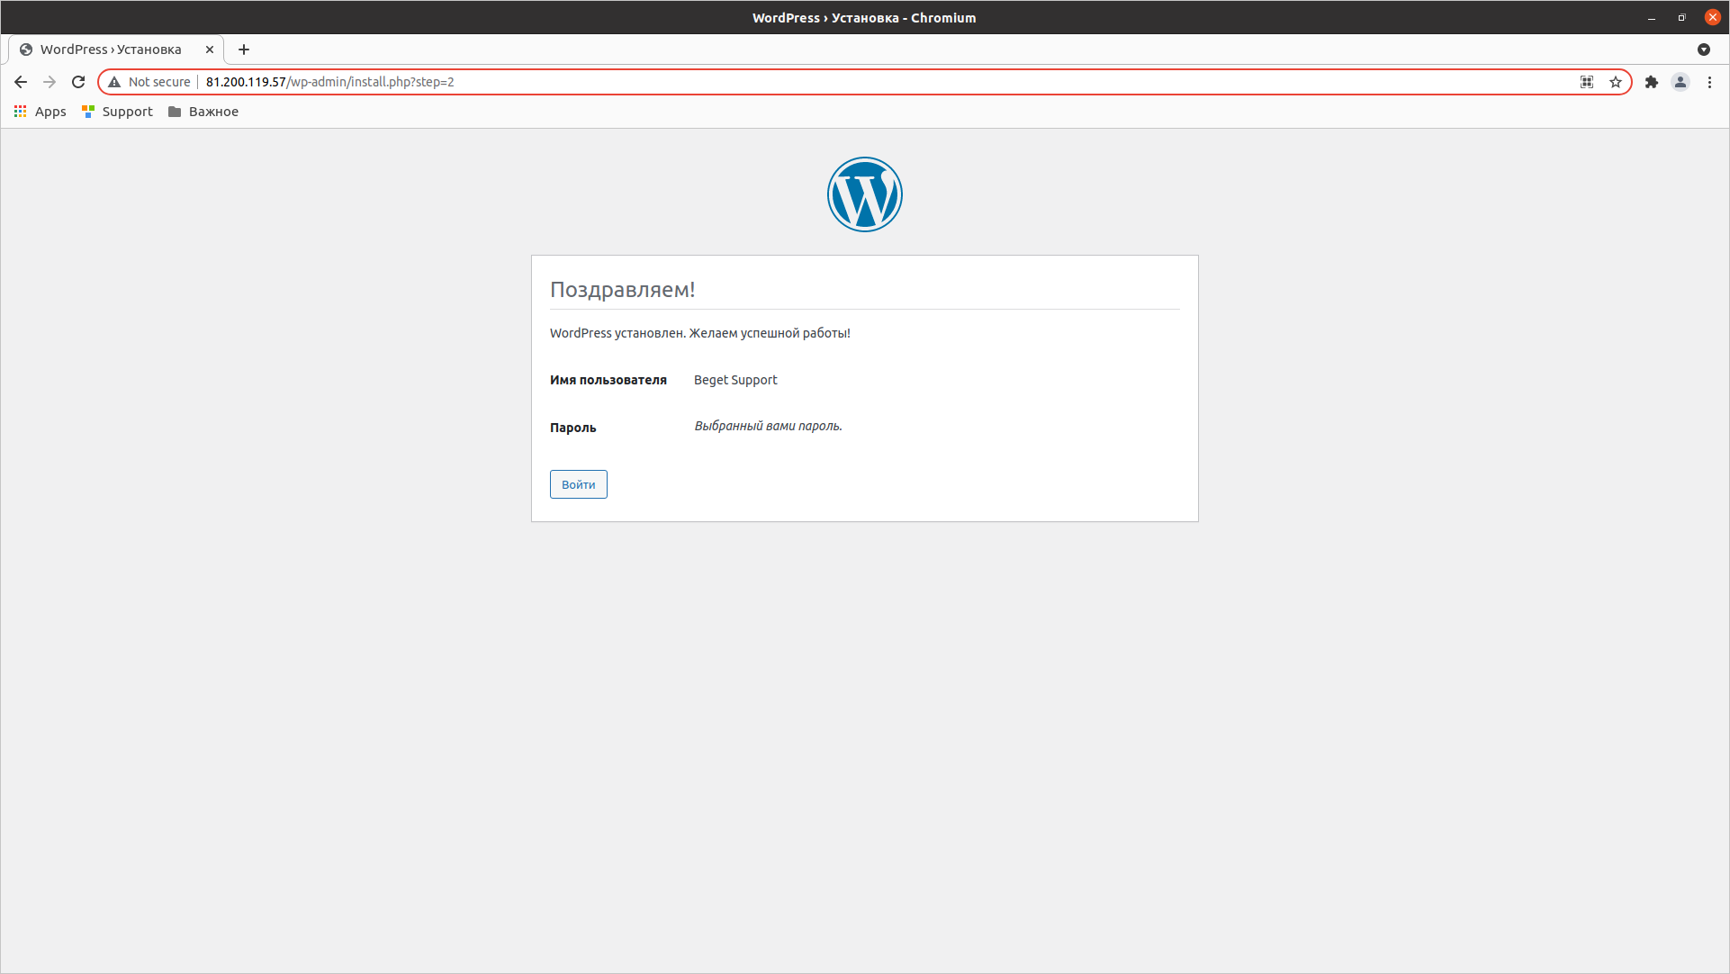Open the Apps shortcut in bookmarks bar

click(x=41, y=112)
